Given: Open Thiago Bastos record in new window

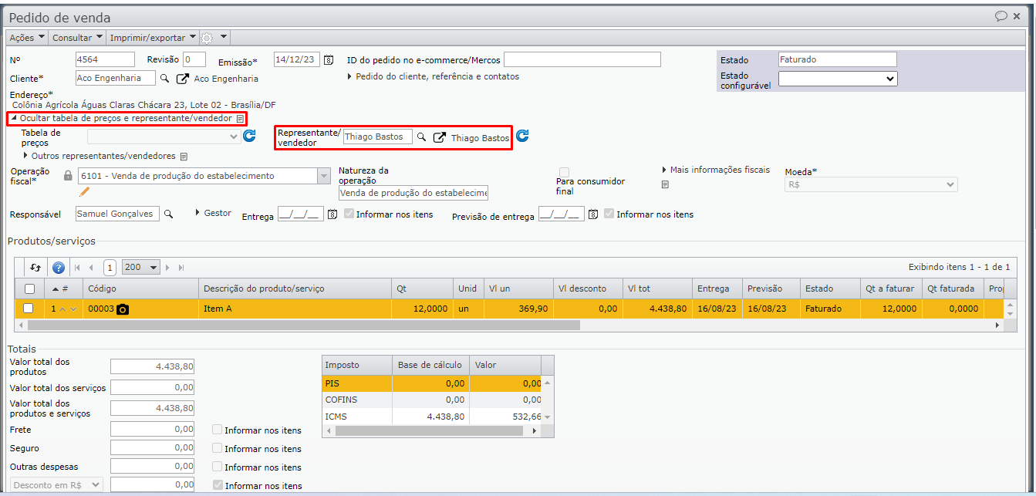Looking at the screenshot, I should click(x=439, y=137).
